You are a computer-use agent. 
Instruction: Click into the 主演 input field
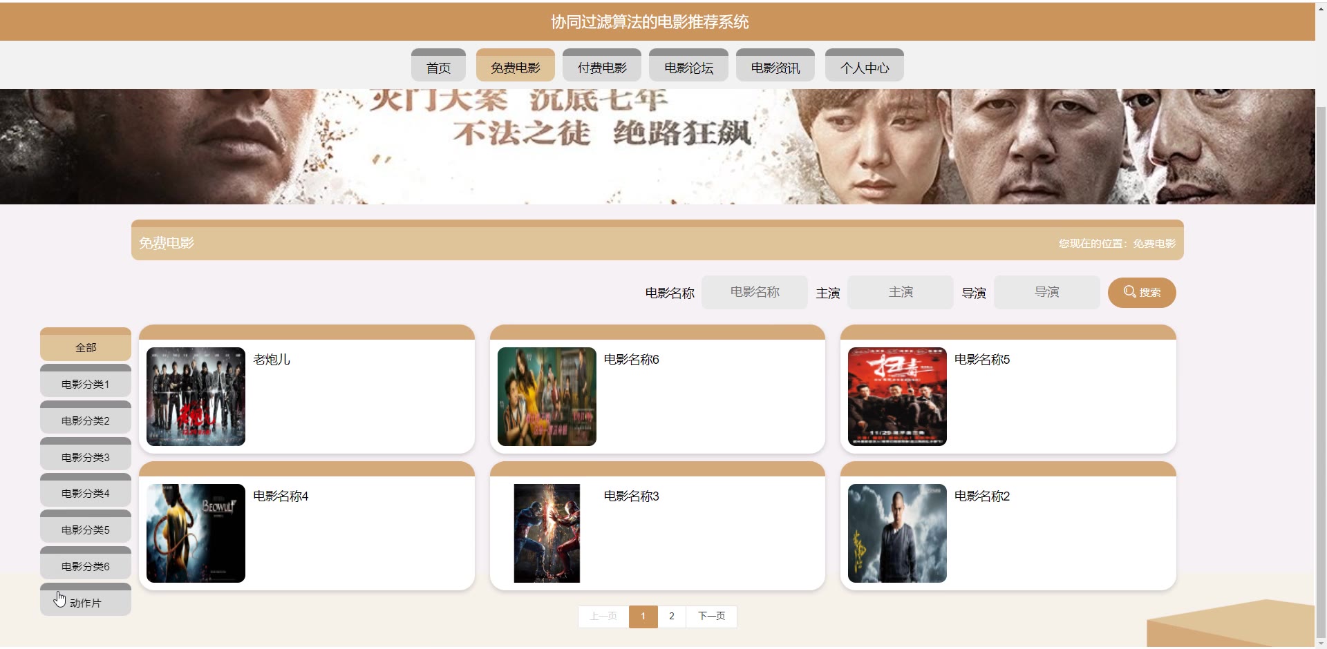pyautogui.click(x=901, y=292)
